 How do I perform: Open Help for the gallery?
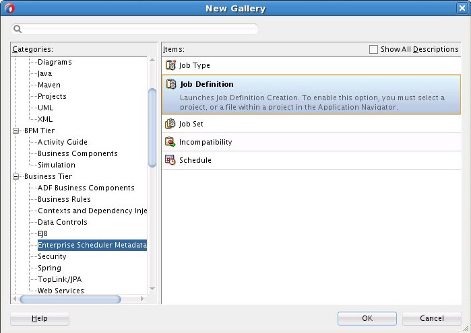coord(40,318)
